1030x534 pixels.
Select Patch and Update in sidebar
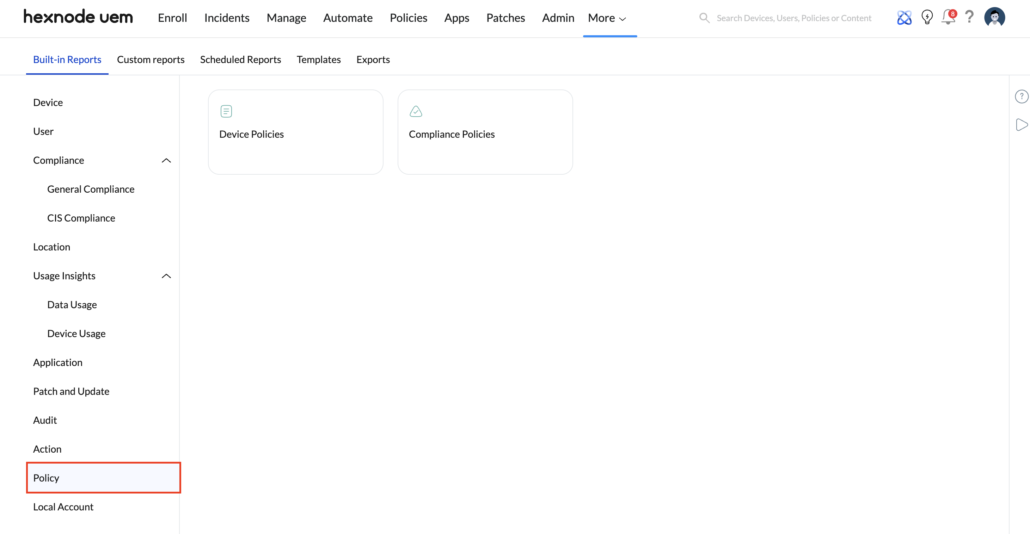[71, 391]
